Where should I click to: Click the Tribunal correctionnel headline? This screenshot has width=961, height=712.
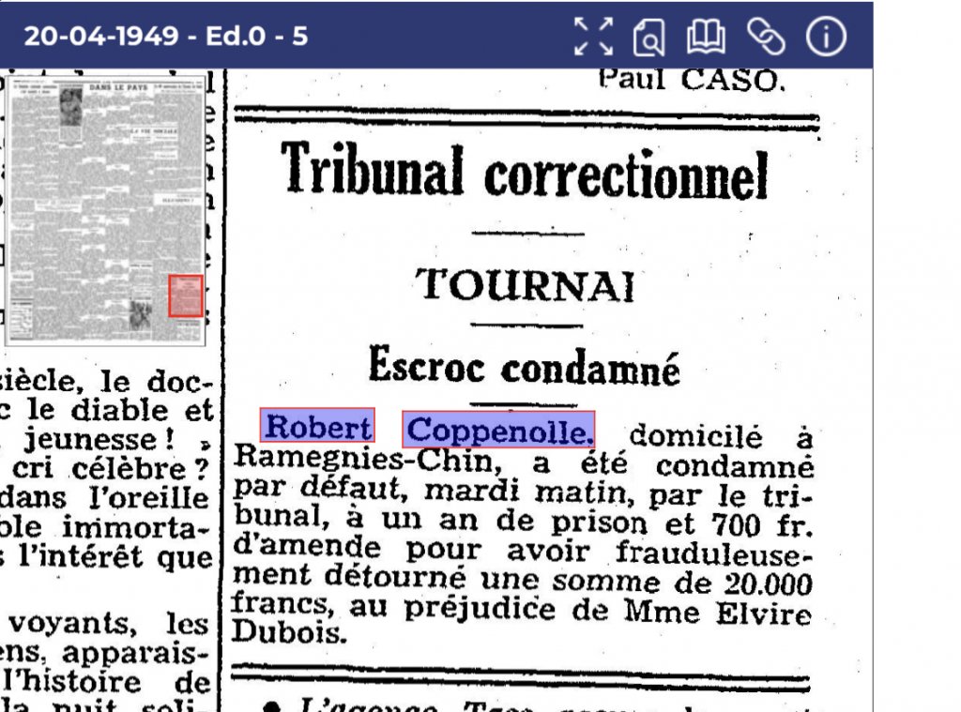(526, 173)
